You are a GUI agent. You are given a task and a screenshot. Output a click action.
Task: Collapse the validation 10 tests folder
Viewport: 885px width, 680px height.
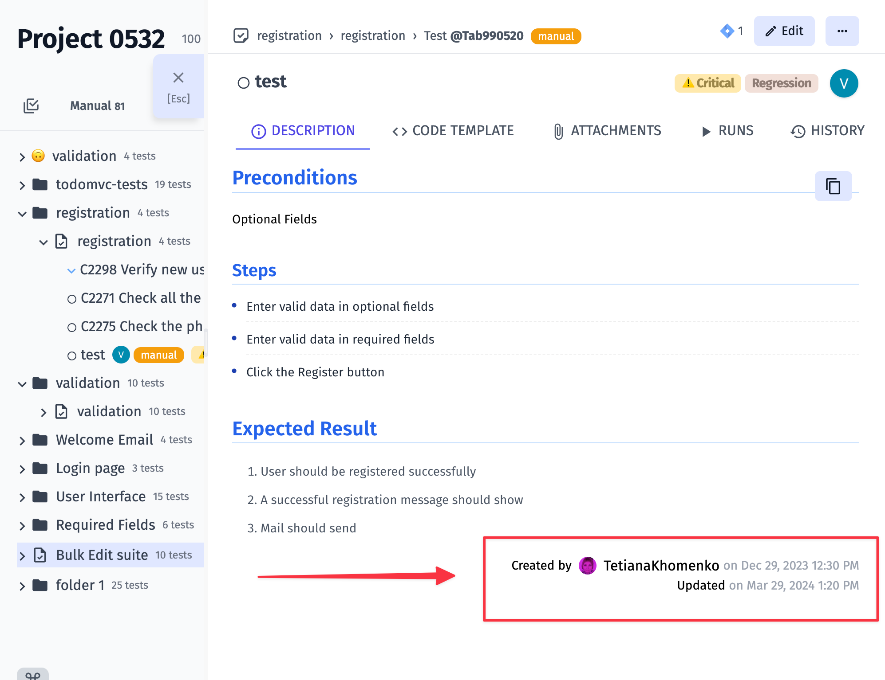click(22, 384)
